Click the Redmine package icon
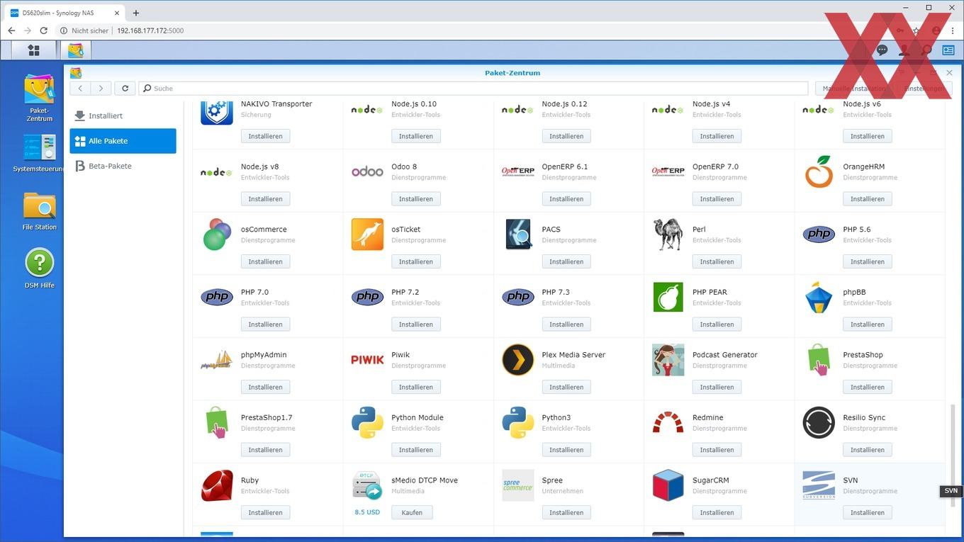This screenshot has height=542, width=964. tap(668, 423)
